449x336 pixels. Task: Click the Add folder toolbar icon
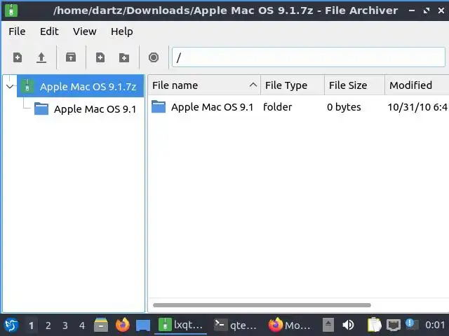124,57
